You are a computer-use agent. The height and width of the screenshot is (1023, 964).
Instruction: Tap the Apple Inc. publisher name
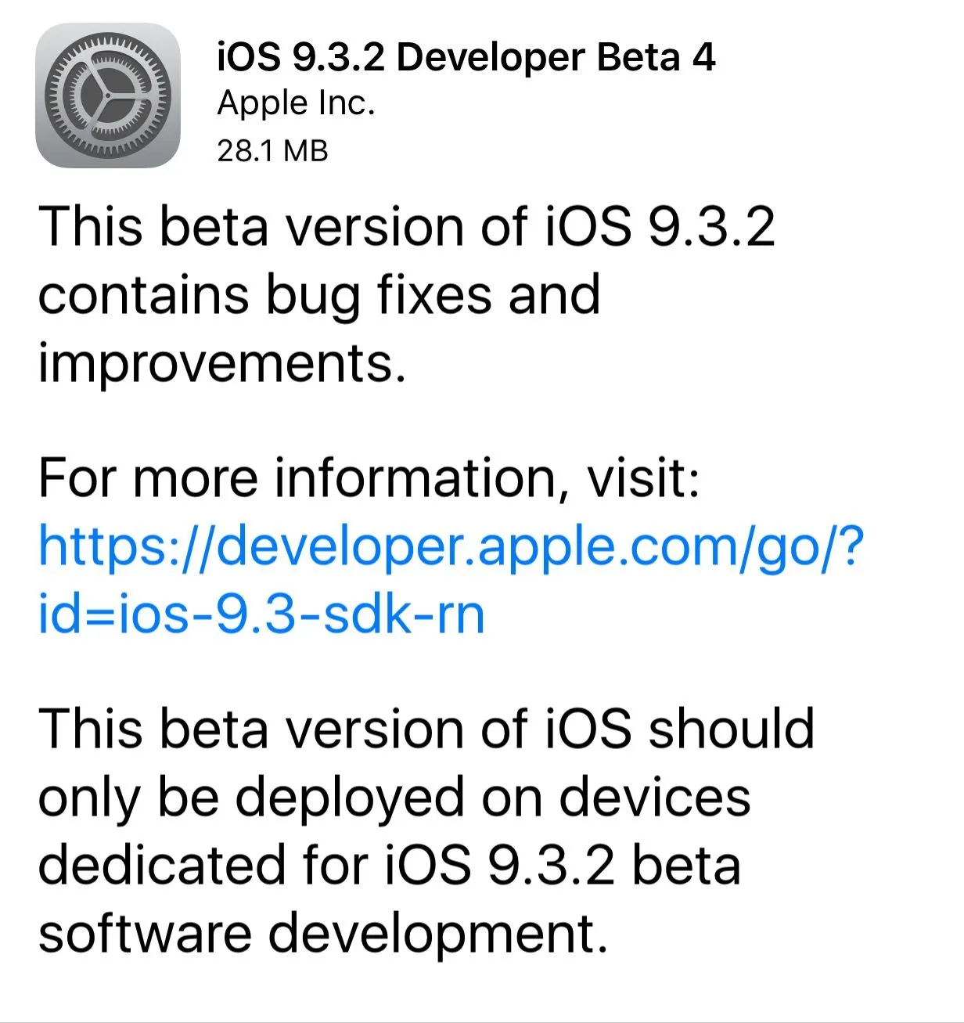point(297,103)
